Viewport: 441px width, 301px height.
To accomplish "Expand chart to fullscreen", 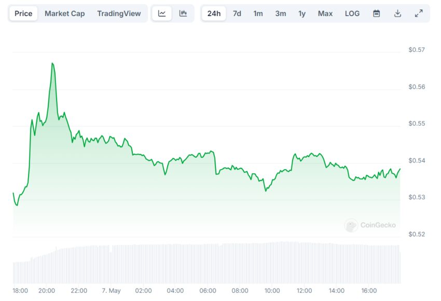I will (x=419, y=13).
